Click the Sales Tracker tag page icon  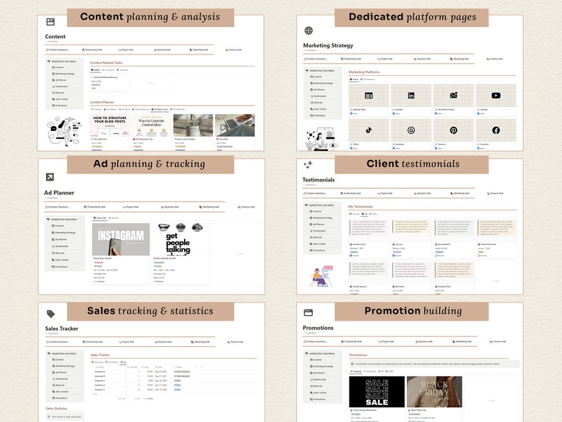coord(51,314)
